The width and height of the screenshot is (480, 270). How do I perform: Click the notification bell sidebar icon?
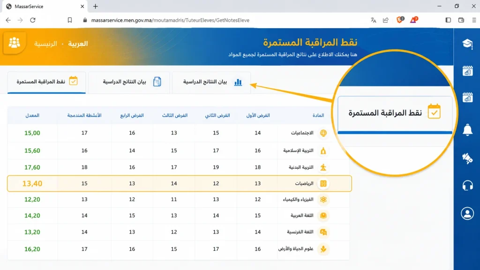(467, 130)
